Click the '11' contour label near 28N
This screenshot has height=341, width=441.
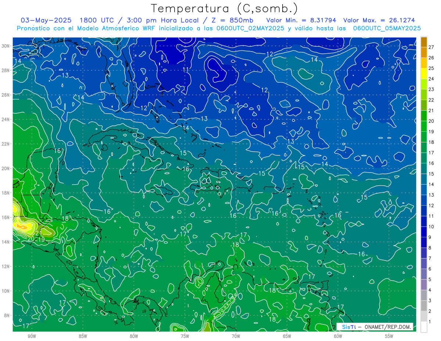(186, 70)
